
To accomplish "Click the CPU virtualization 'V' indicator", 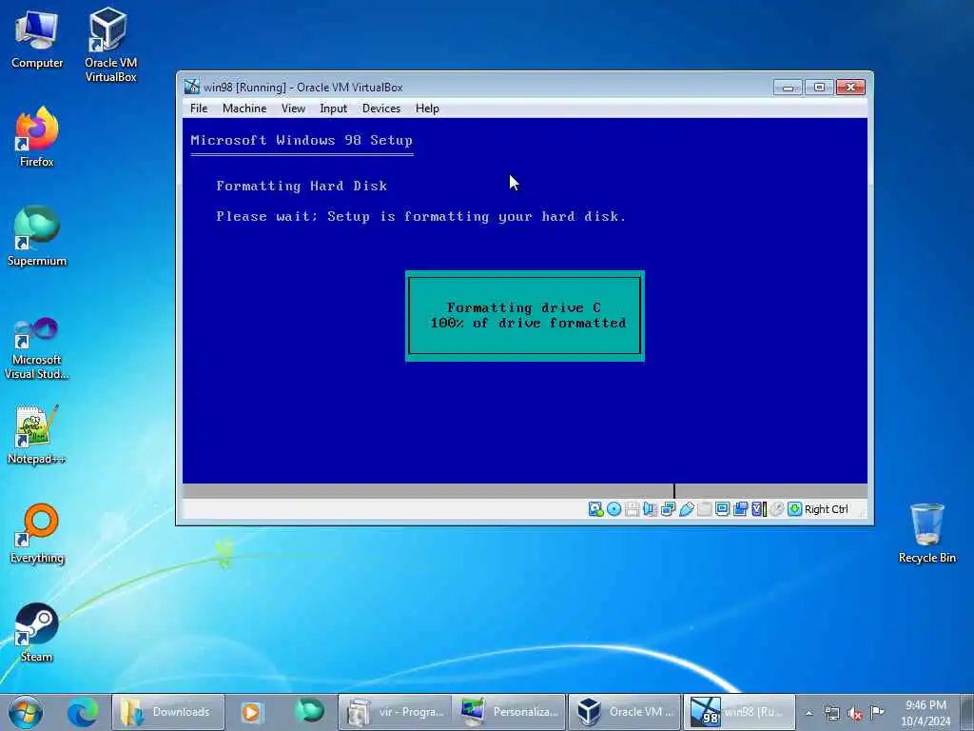I will 758,509.
